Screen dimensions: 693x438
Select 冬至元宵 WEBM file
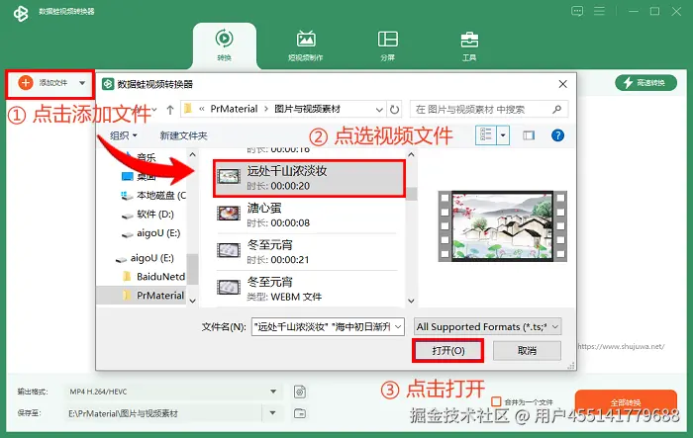pos(307,289)
